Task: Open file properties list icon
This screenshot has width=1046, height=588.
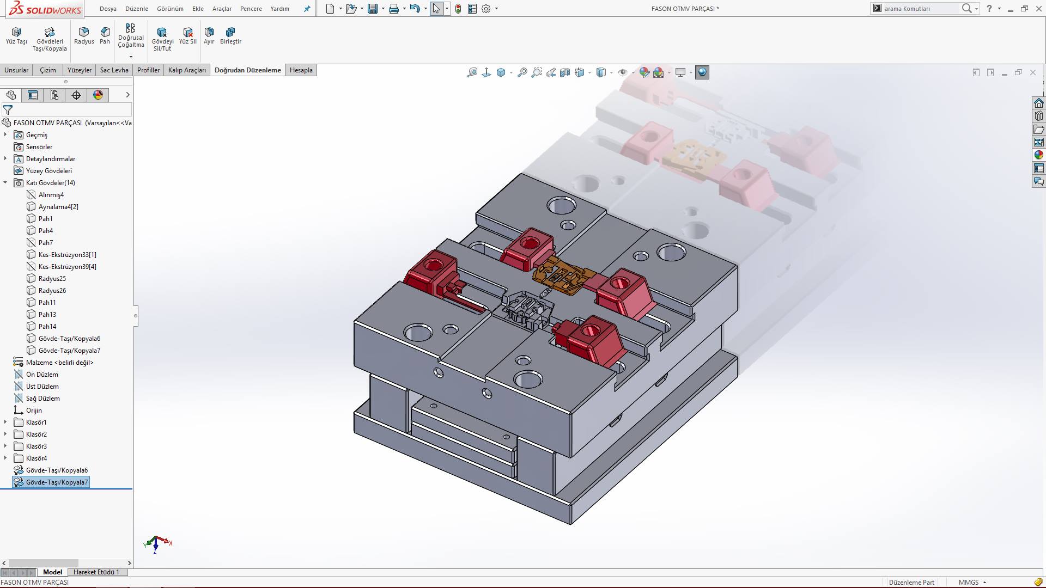Action: pos(472,9)
